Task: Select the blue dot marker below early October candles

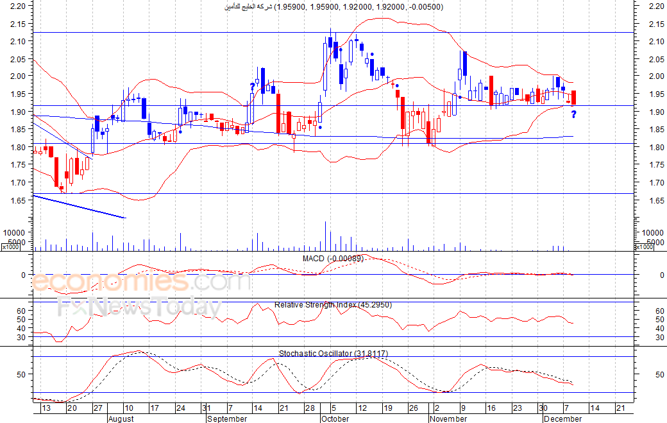Action: [x=320, y=127]
